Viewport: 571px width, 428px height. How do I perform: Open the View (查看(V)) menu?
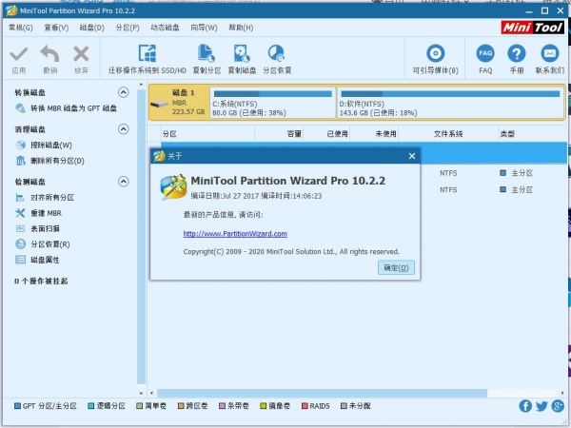click(x=56, y=28)
